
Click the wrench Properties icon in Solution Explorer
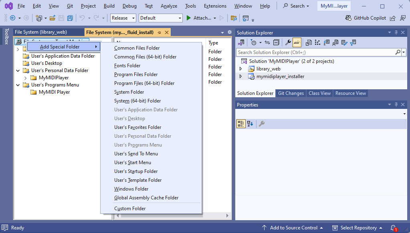point(288,42)
